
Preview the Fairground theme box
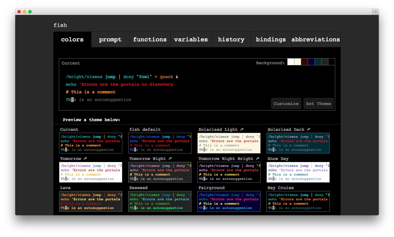pyautogui.click(x=229, y=201)
